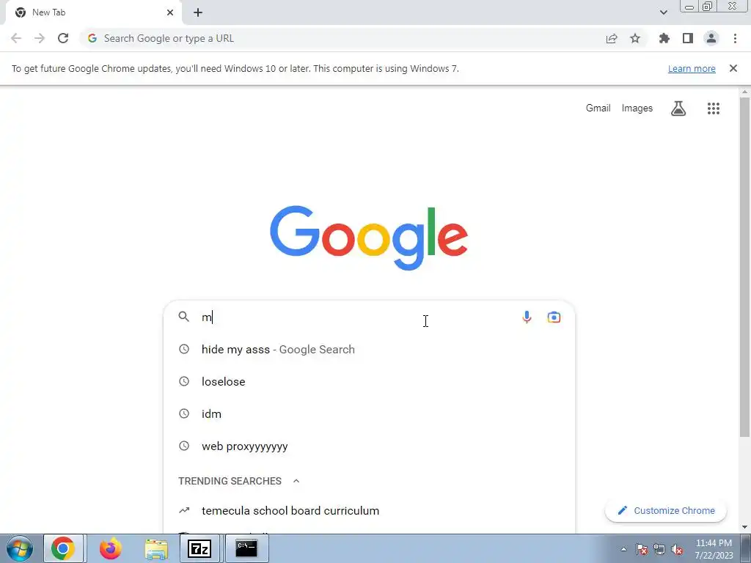This screenshot has height=563, width=751.
Task: Click the magnifier icon in search box
Action: [184, 317]
